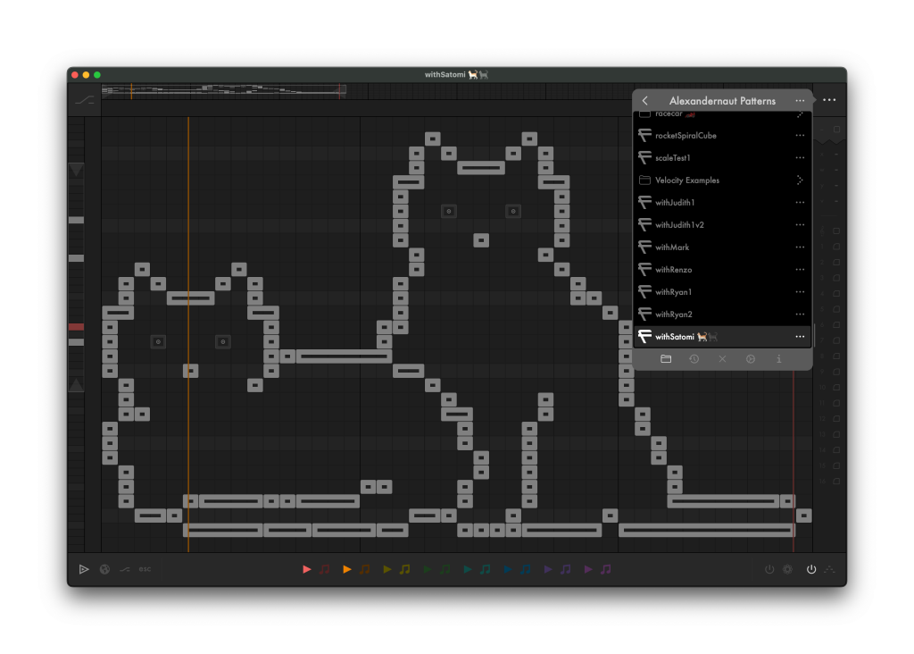The height and width of the screenshot is (654, 914).
Task: Expand the Velocity Examples folder
Action: pos(800,180)
